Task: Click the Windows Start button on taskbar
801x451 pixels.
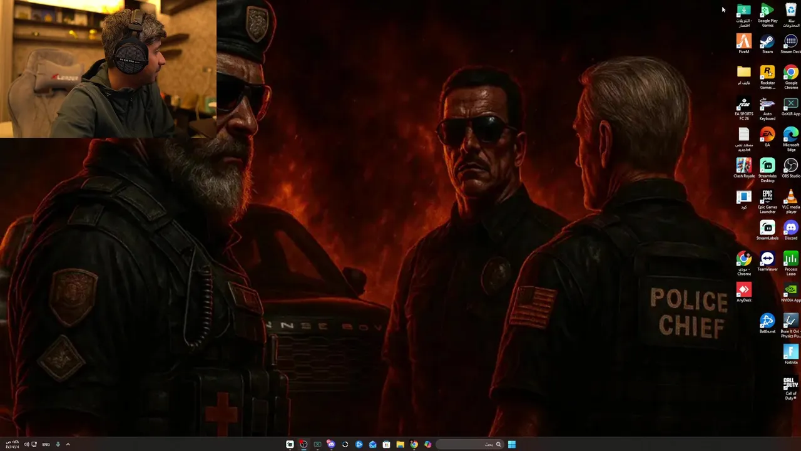Action: 512,444
